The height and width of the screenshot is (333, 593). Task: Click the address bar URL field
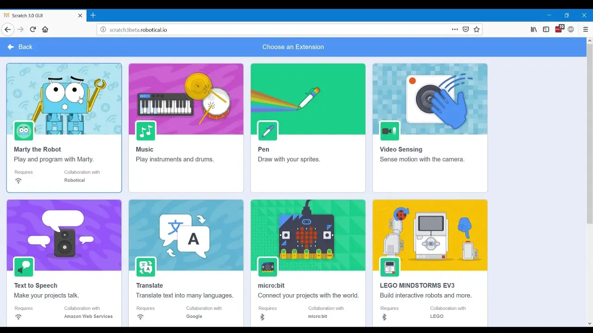click(273, 30)
